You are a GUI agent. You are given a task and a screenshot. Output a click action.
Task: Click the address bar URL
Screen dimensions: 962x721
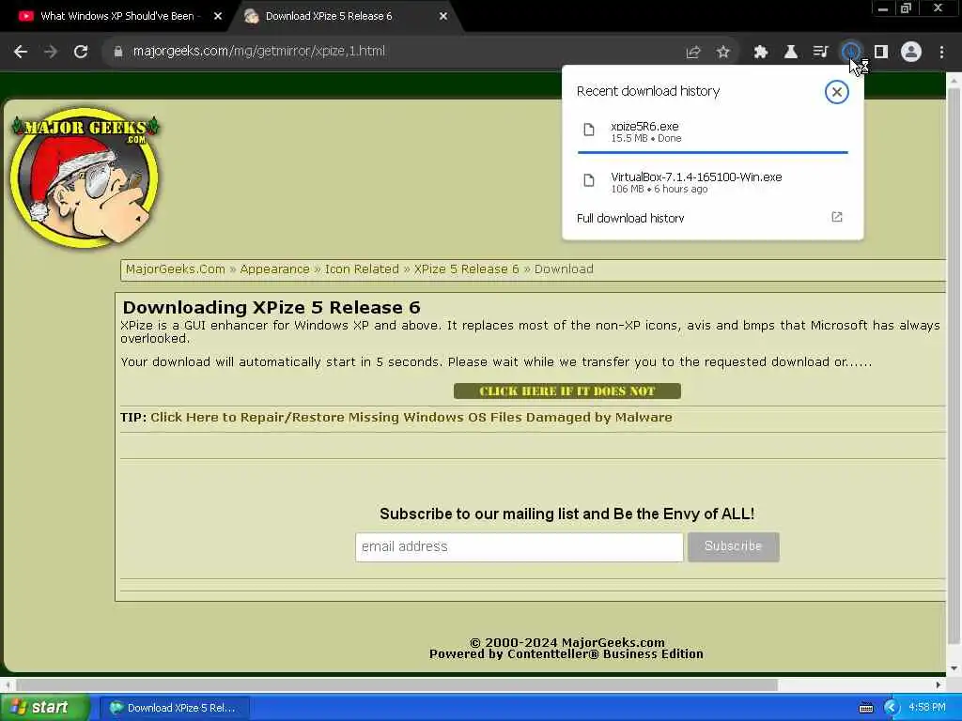tap(259, 52)
